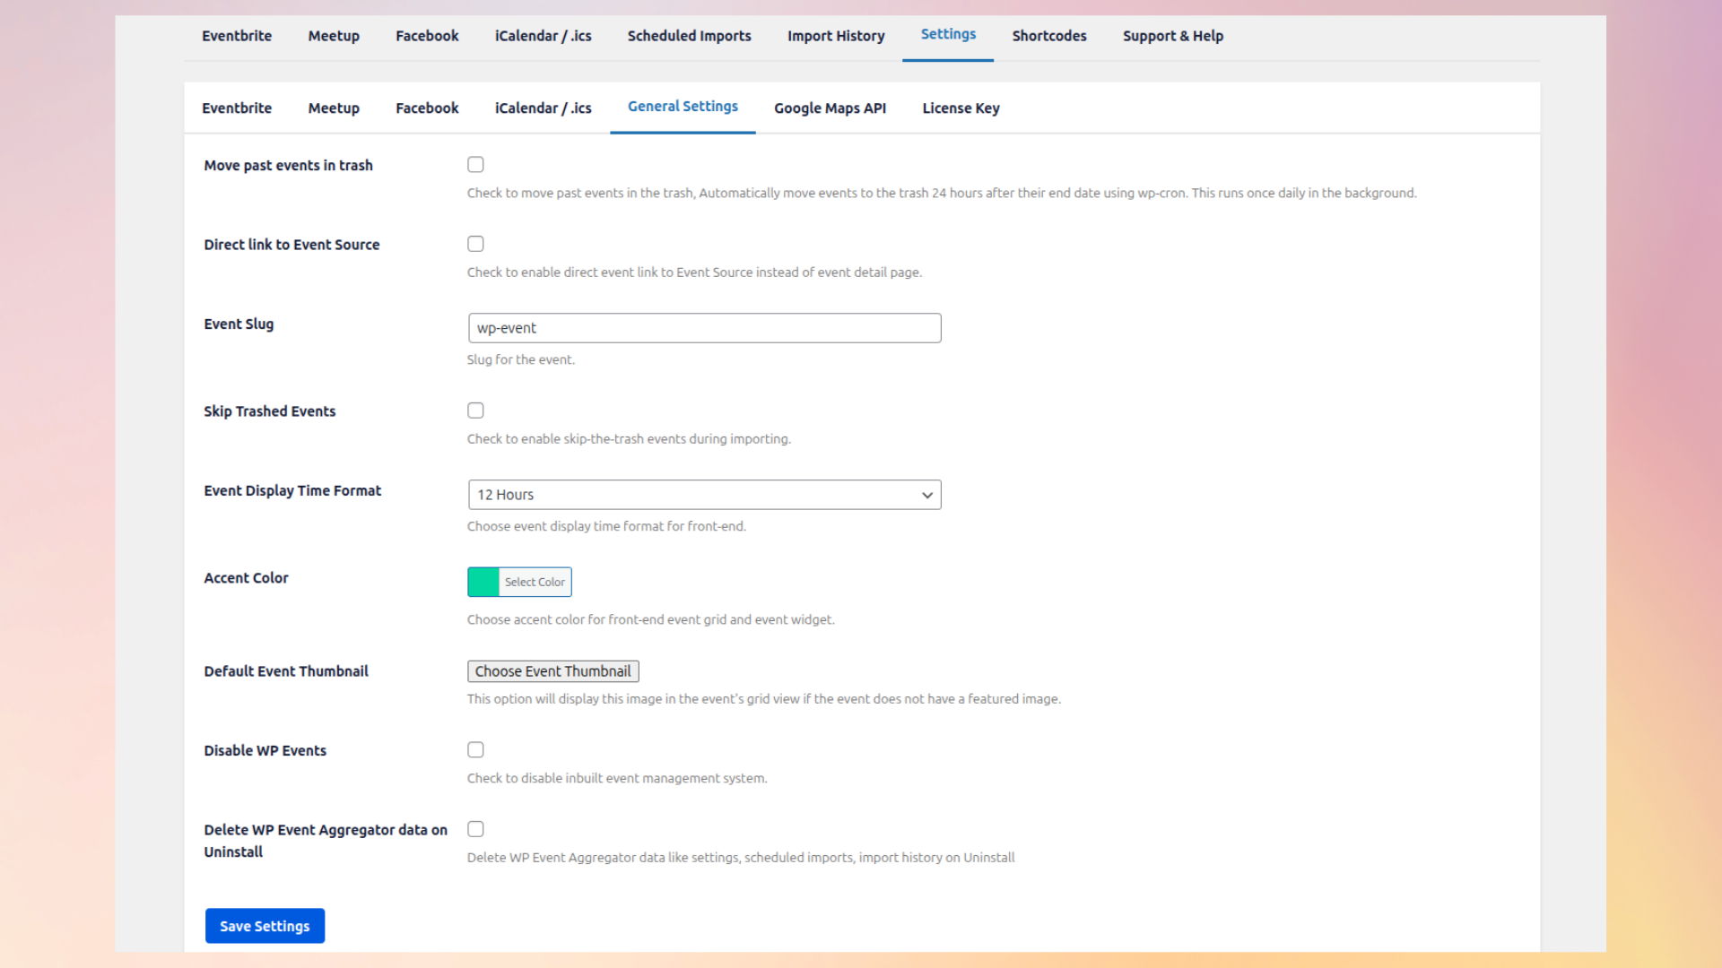Click inside the Event Slug field
This screenshot has height=968, width=1722.
pyautogui.click(x=703, y=327)
